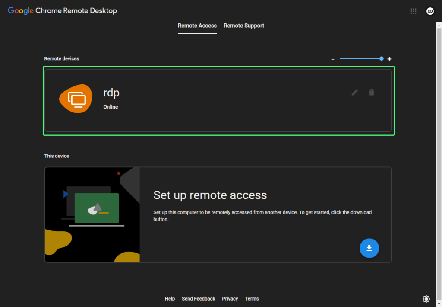Click the minus to shrink device tiles
442x307 pixels.
point(333,58)
